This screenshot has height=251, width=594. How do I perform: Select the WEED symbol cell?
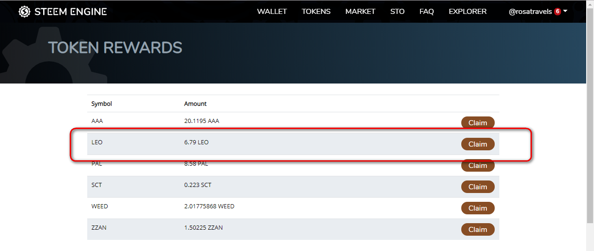(100, 206)
